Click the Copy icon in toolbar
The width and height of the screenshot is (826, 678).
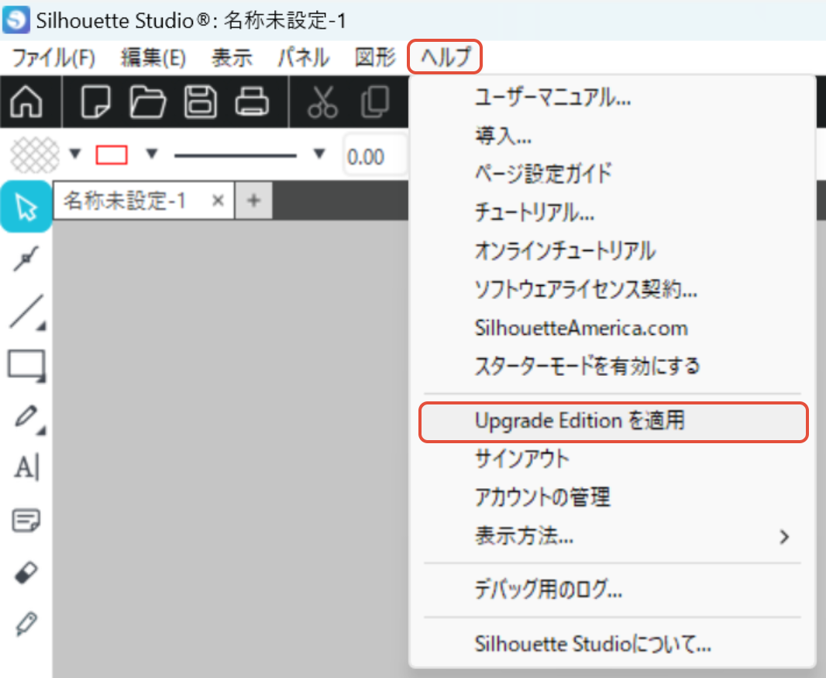click(374, 102)
